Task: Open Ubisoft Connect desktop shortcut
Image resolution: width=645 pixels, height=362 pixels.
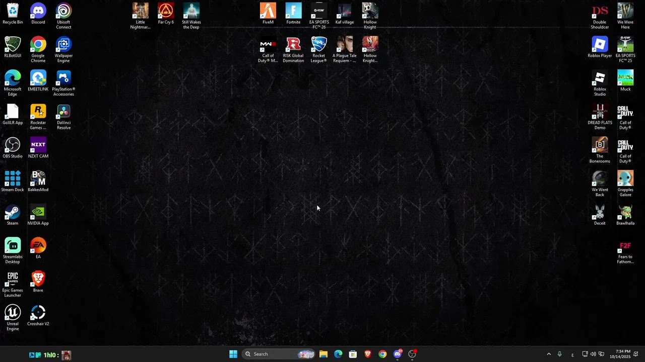Action: click(63, 16)
